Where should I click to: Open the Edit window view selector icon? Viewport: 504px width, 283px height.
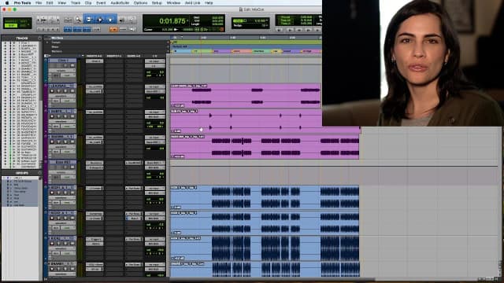(46, 56)
